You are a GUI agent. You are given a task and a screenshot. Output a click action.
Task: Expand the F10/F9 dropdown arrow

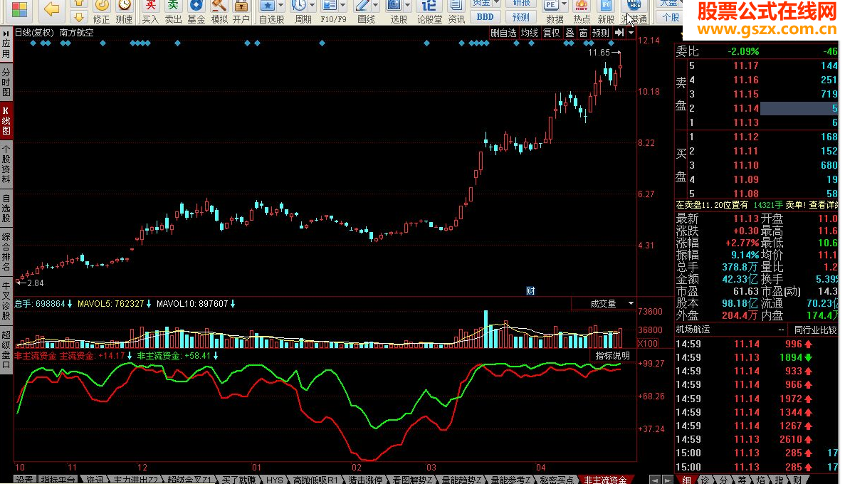(342, 6)
